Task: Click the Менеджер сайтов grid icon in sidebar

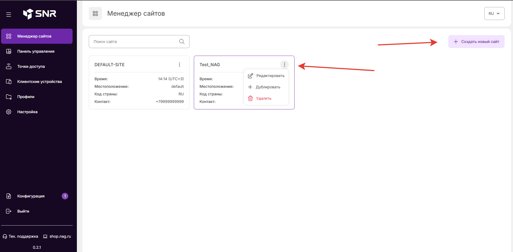Action: [9, 36]
